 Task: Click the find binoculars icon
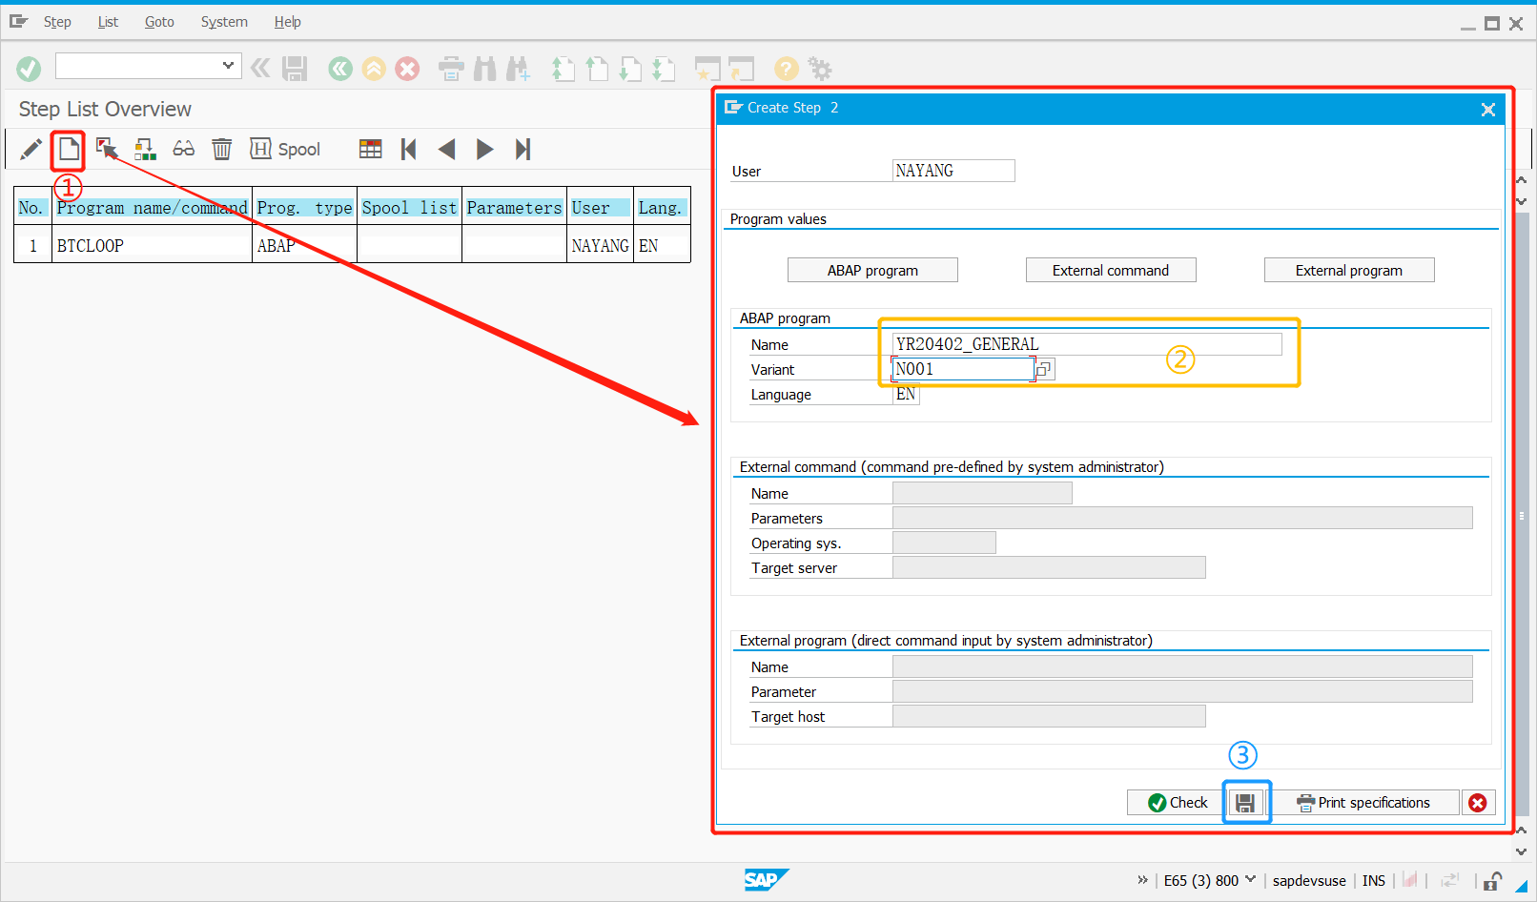[x=484, y=68]
